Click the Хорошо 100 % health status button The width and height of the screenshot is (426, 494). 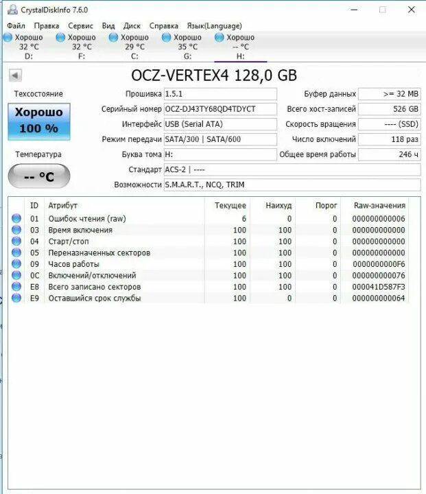pyautogui.click(x=39, y=121)
